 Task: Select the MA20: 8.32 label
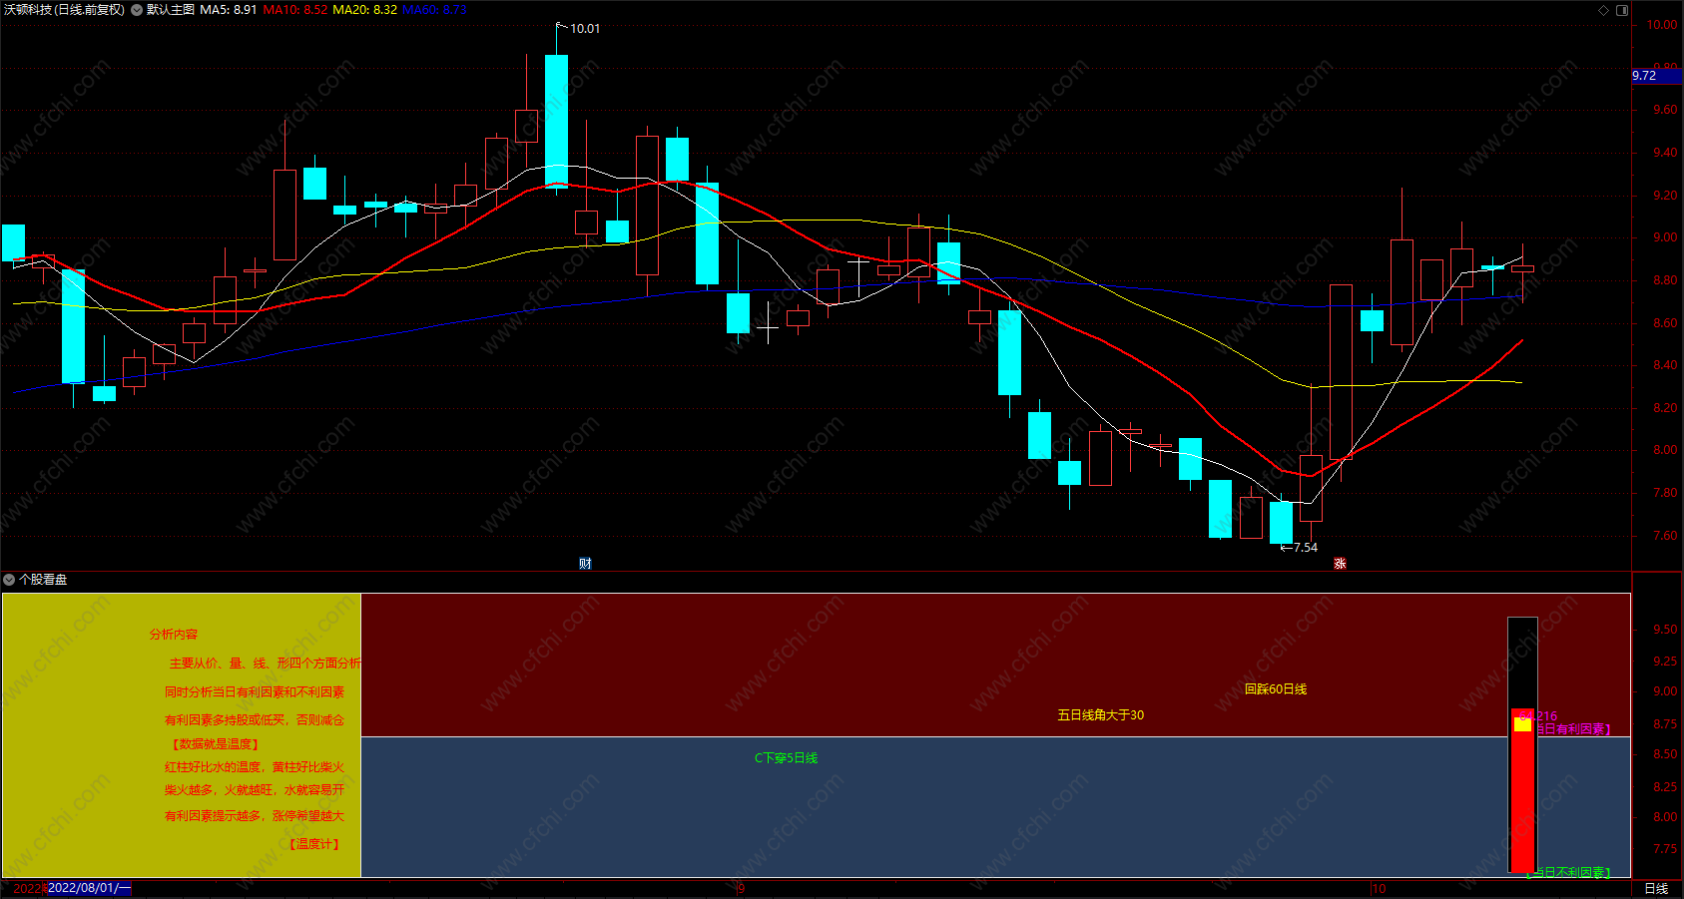[x=364, y=10]
